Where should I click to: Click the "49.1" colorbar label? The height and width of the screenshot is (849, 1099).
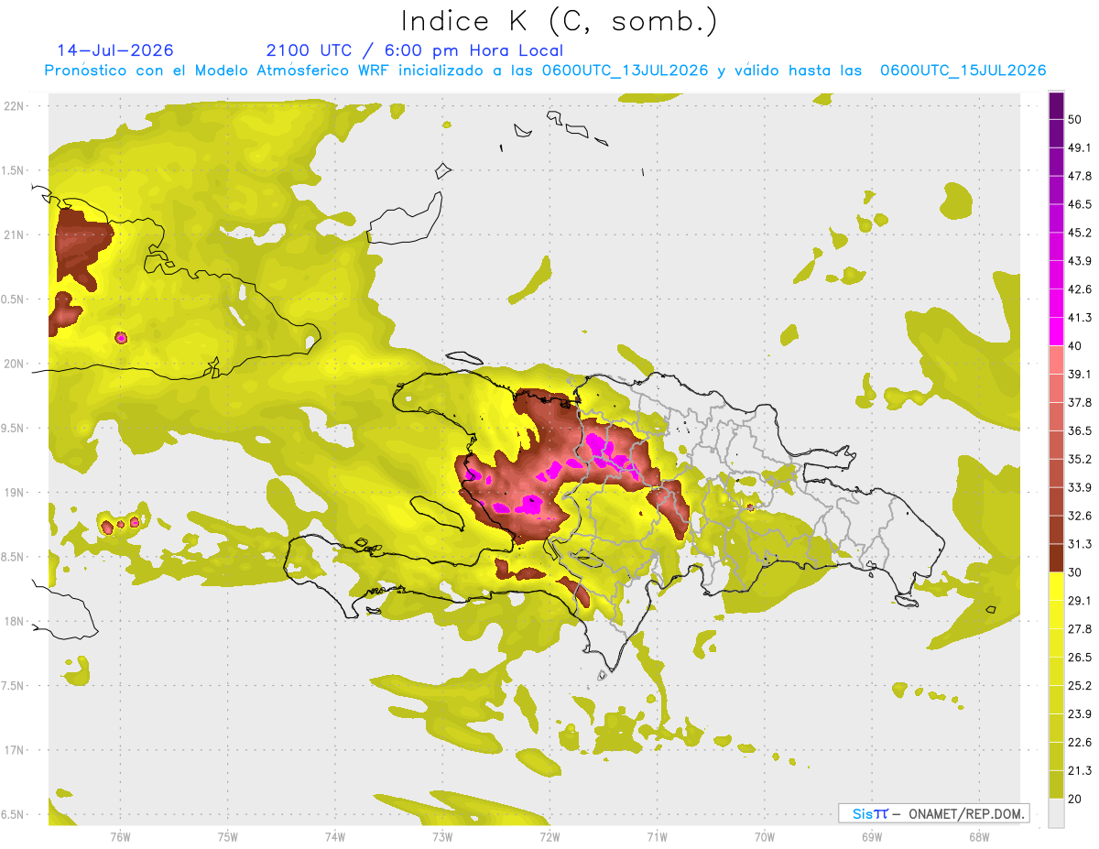click(1080, 147)
